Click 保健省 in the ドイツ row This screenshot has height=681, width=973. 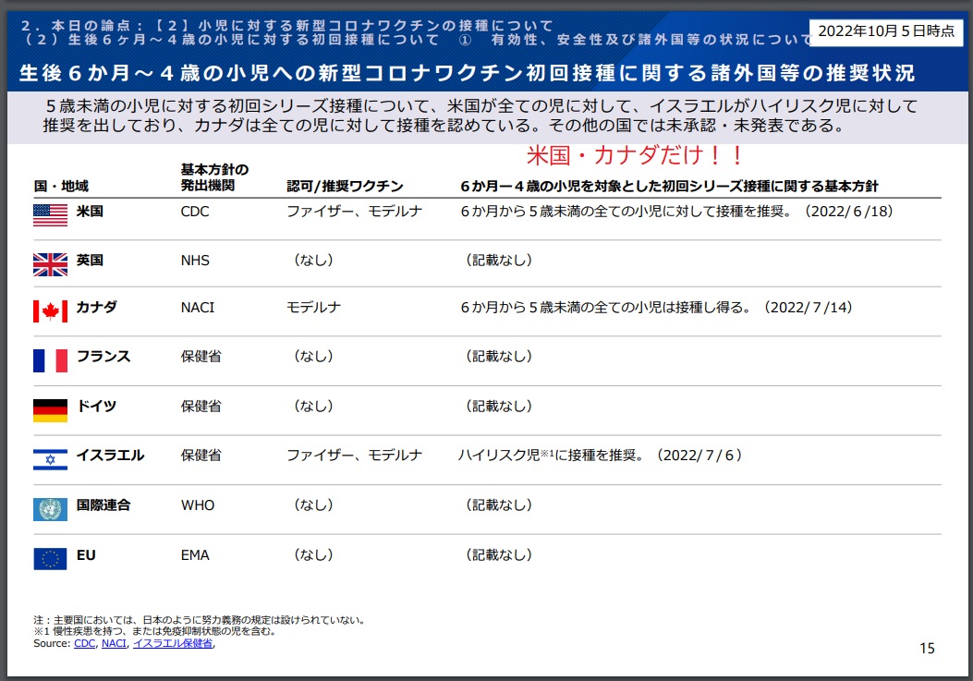coord(201,406)
